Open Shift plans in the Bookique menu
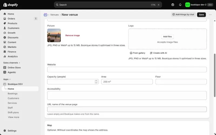This screenshot has height=135, width=216. point(13,112)
